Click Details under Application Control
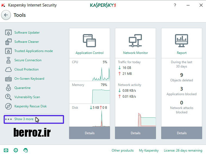The height and width of the screenshot is (154, 206). [89, 133]
